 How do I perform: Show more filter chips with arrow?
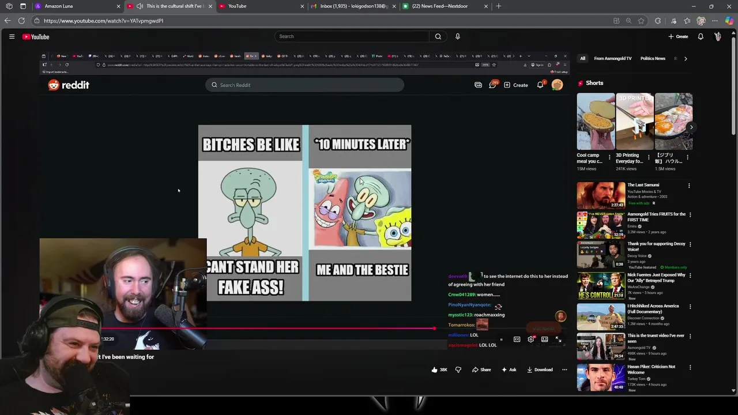(x=686, y=58)
